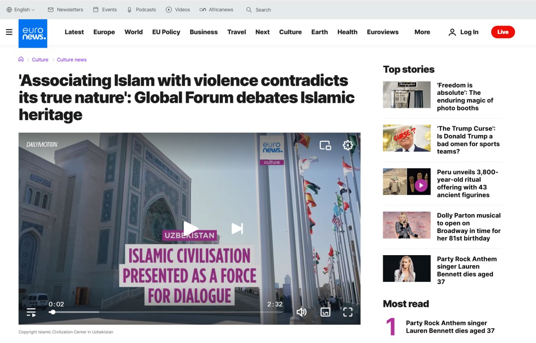Expand the English language dropdown
This screenshot has height=343, width=536.
click(x=21, y=10)
